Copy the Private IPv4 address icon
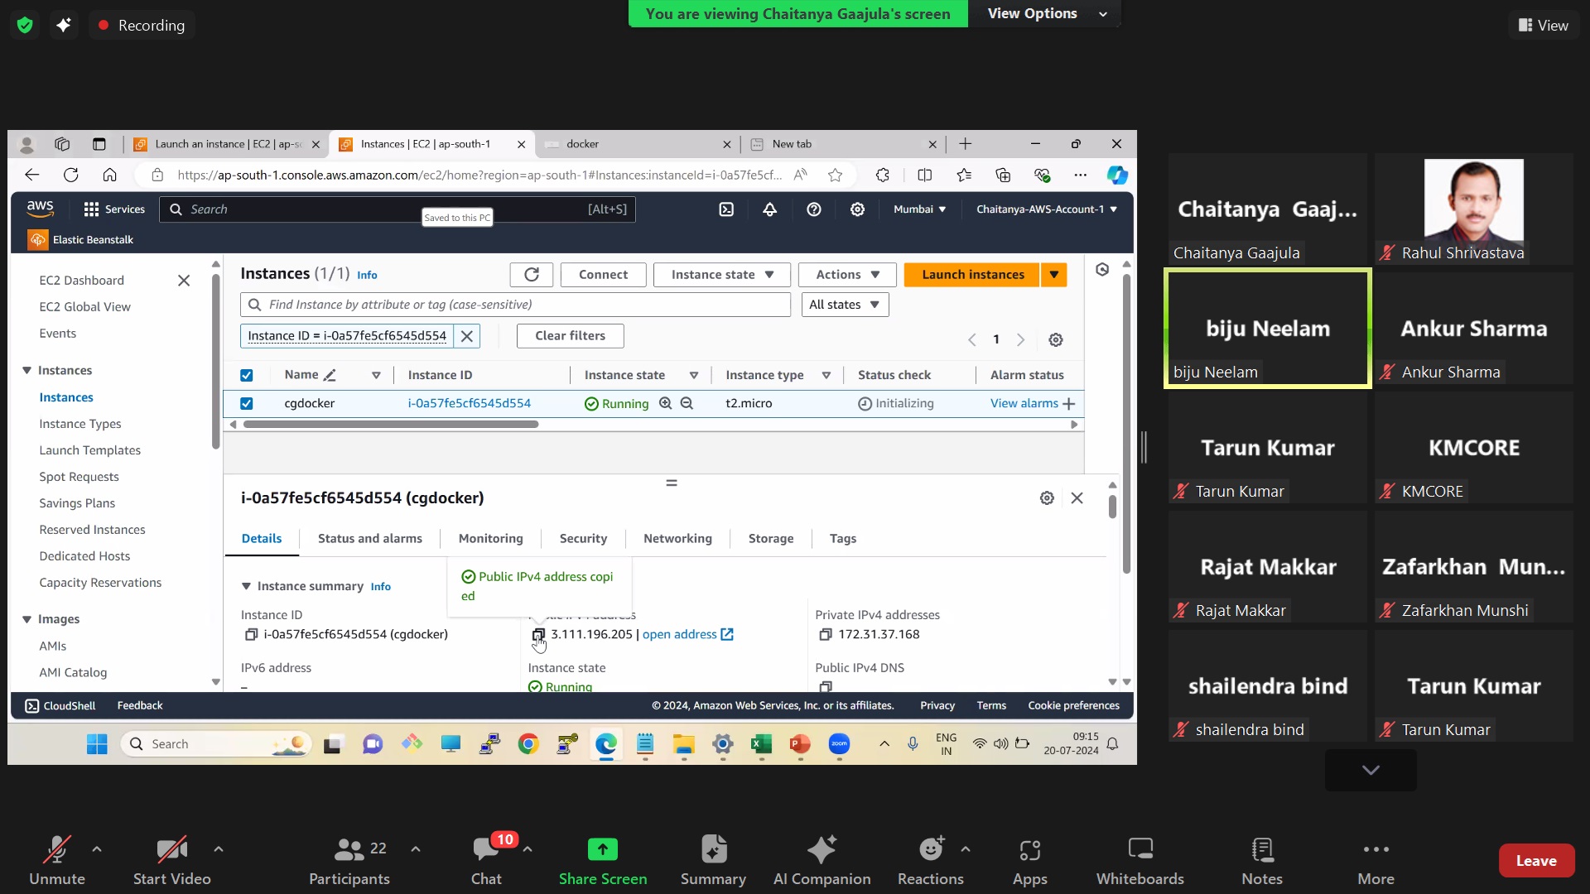The image size is (1590, 894). [825, 635]
